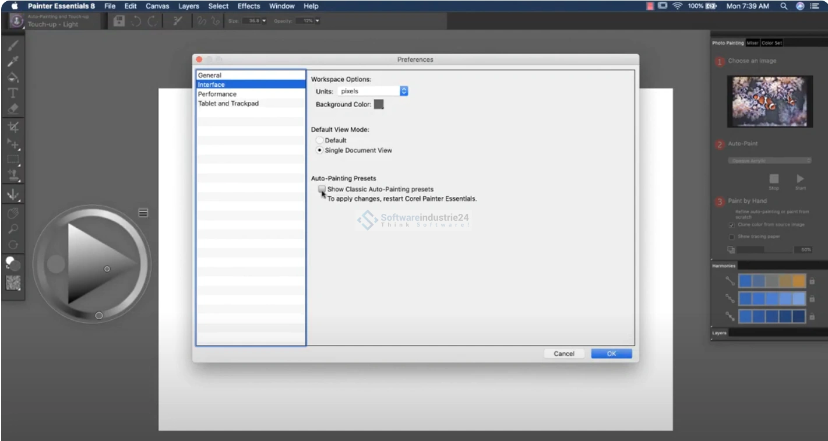
Task: Click the Background Color swatch
Action: pyautogui.click(x=379, y=104)
